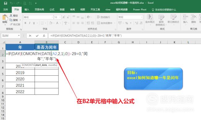Toggle Bold formatting
Viewport: 201px width, 120px height.
[x=25, y=23]
